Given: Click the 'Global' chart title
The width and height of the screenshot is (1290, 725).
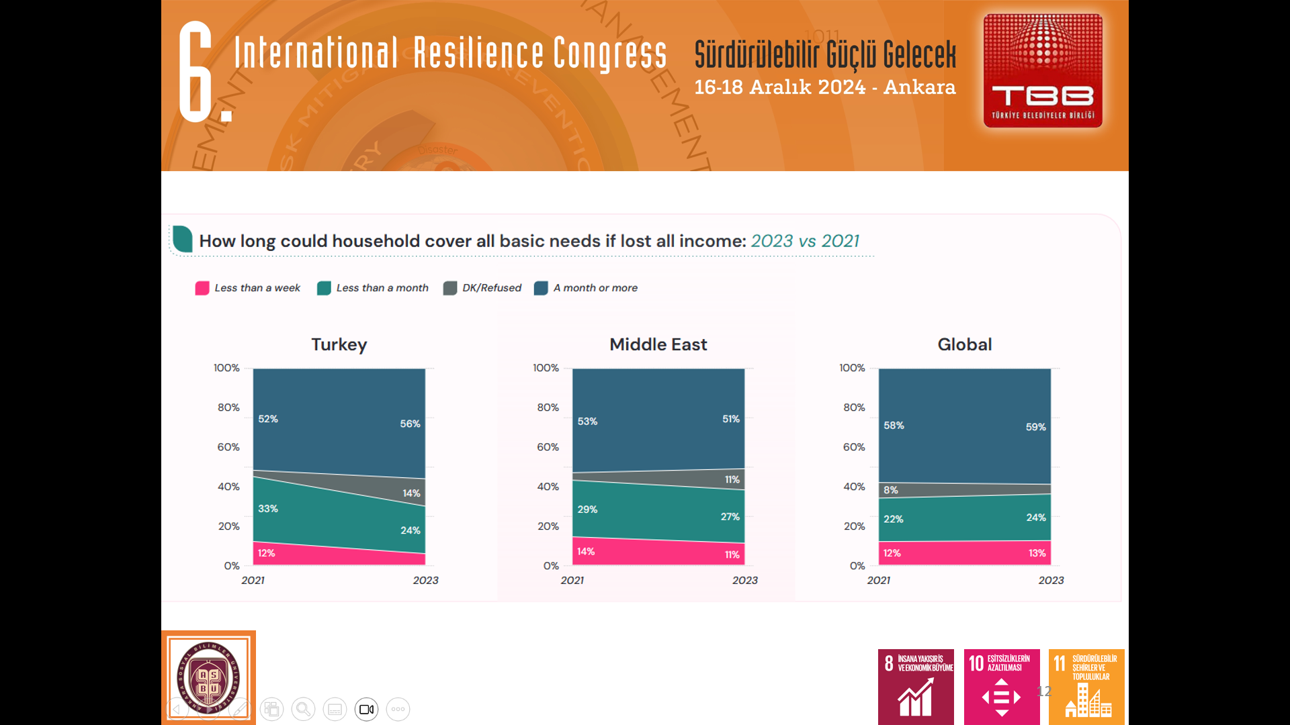Looking at the screenshot, I should [965, 344].
